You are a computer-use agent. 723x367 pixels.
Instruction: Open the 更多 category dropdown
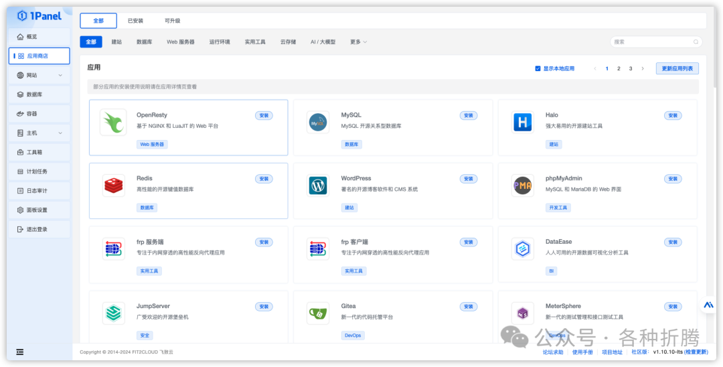358,42
